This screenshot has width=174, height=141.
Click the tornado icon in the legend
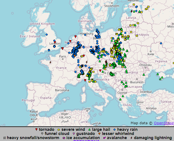coord(36,129)
